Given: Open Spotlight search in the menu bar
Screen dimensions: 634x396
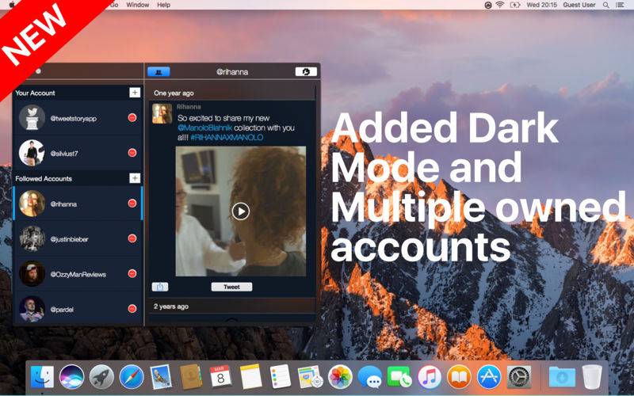Looking at the screenshot, I should coord(605,5).
